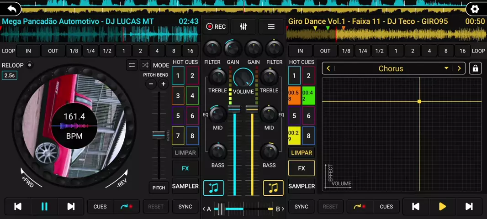Open settings with the gear icon
The image size is (487, 219).
point(475,9)
